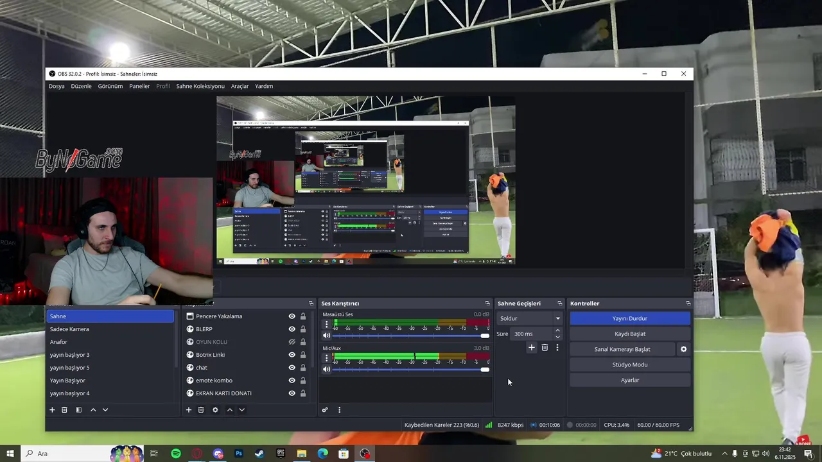The width and height of the screenshot is (822, 462).
Task: Open the Araçlar menu
Action: coord(240,86)
